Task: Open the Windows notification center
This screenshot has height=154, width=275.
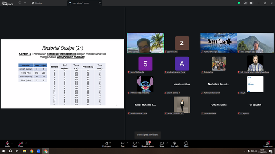Action: [x=271, y=151]
